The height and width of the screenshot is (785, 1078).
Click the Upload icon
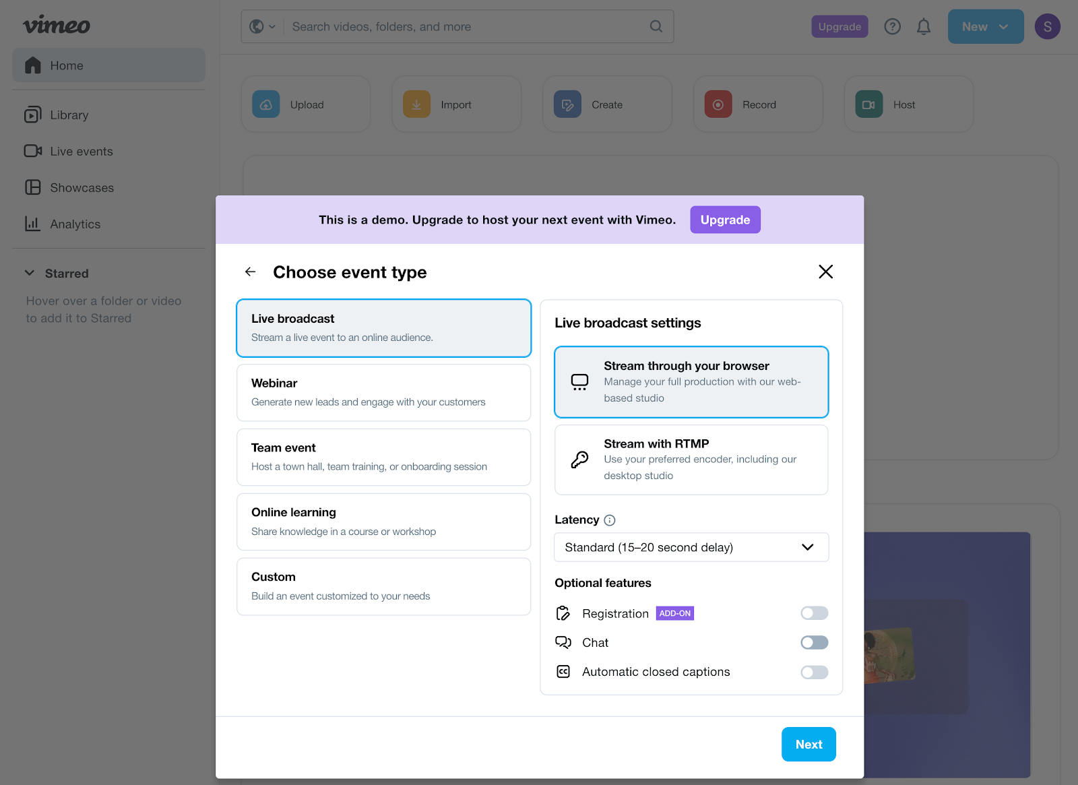coord(265,104)
